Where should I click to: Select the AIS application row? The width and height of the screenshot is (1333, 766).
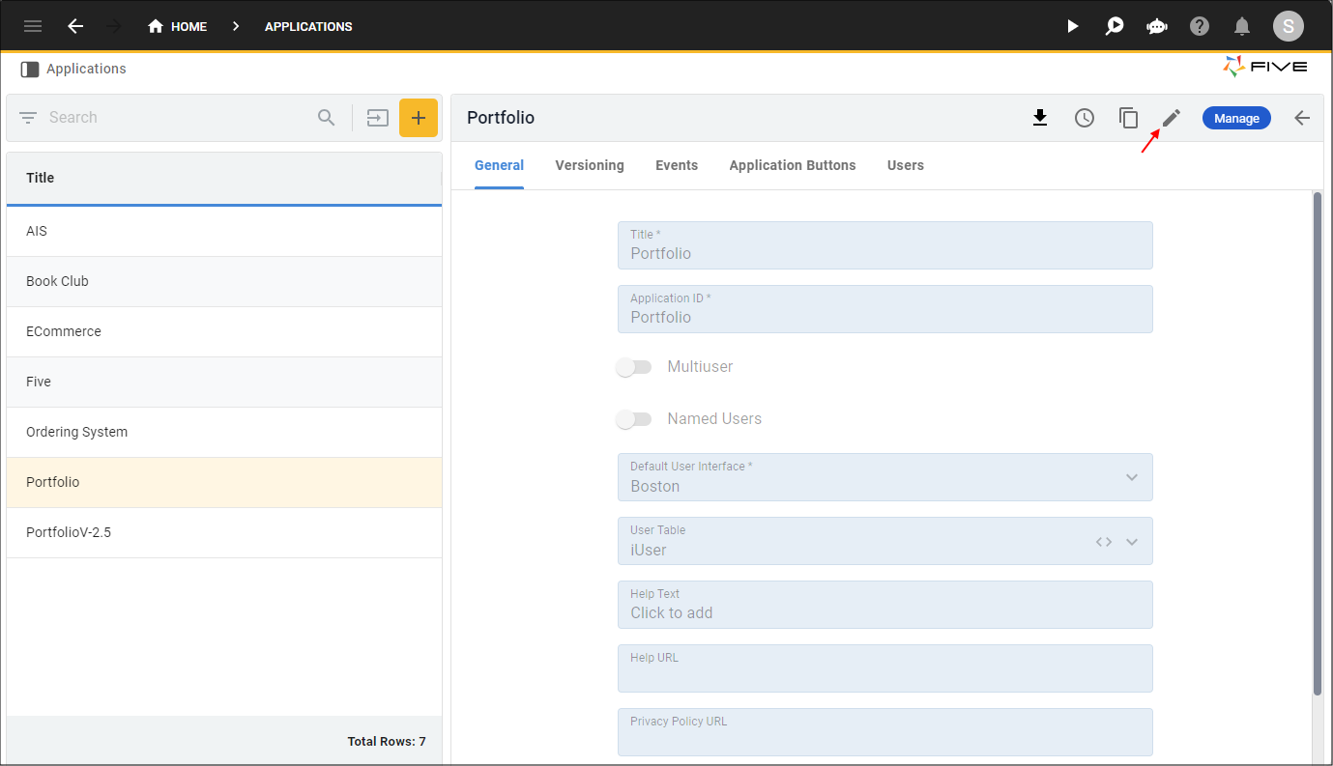pos(224,232)
